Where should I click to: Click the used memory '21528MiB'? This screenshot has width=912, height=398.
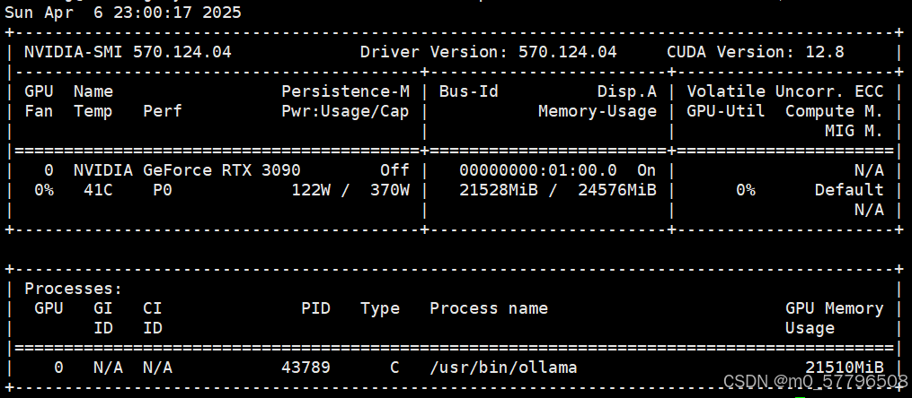[x=499, y=190]
